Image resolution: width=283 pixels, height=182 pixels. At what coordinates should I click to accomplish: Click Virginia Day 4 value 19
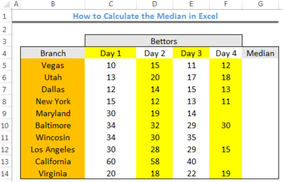tap(225, 174)
